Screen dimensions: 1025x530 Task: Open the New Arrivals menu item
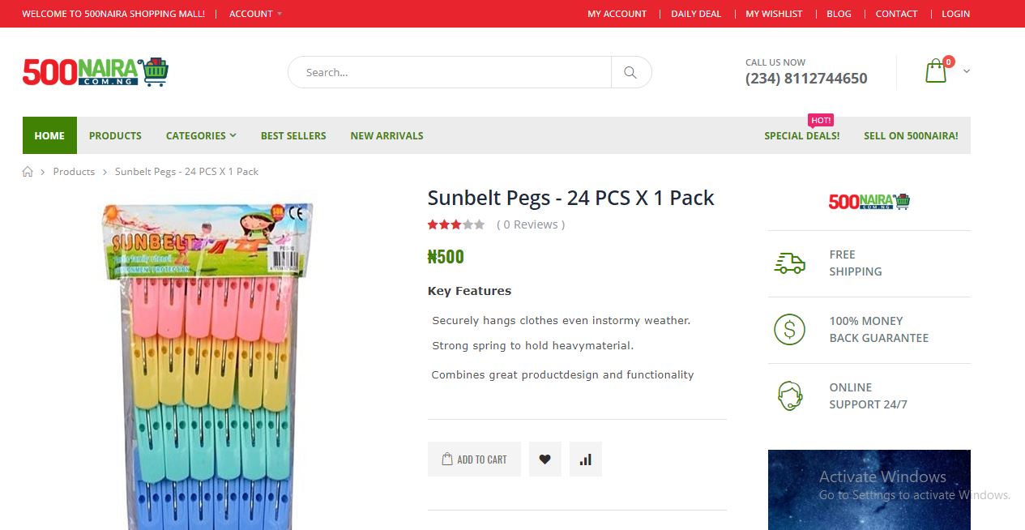tap(387, 135)
